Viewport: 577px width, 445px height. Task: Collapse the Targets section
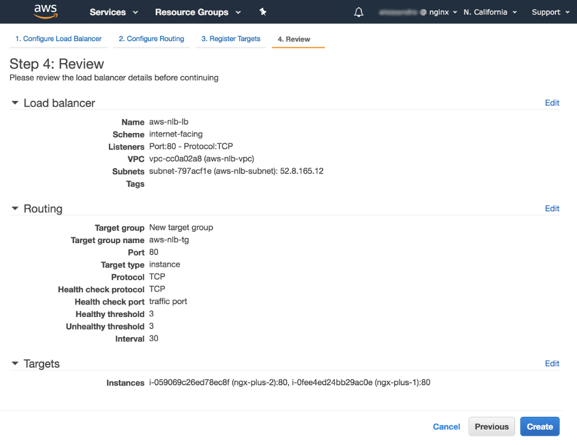[x=15, y=364]
